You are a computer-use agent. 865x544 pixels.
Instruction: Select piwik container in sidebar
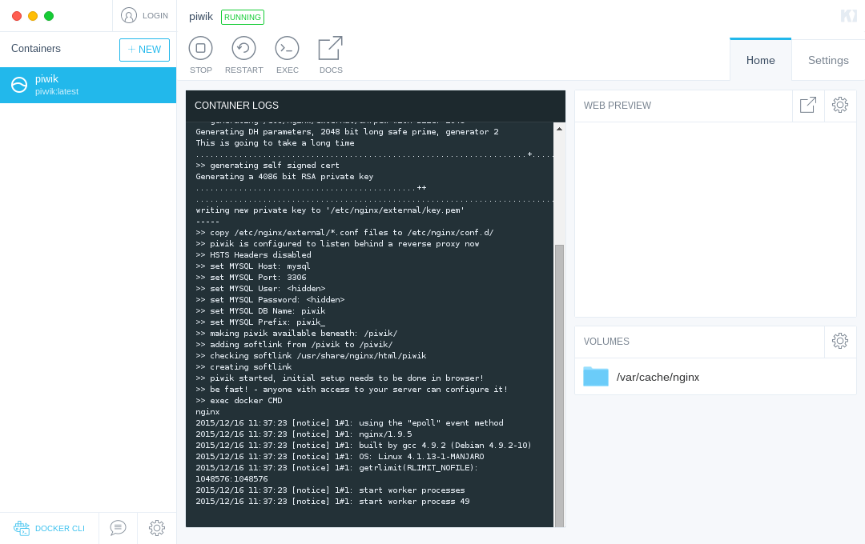coord(88,85)
